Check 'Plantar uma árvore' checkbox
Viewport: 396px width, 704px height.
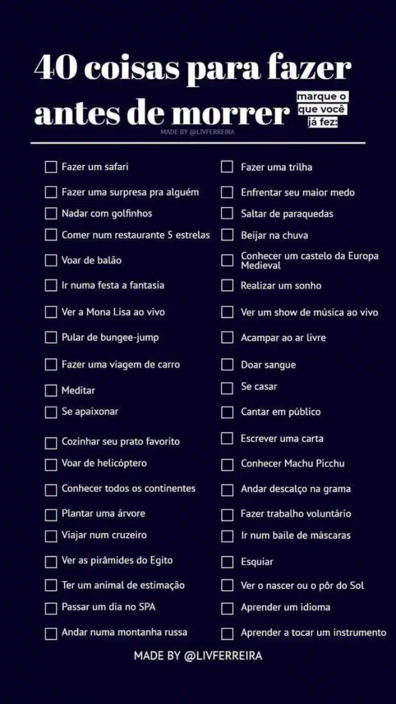coord(51,514)
